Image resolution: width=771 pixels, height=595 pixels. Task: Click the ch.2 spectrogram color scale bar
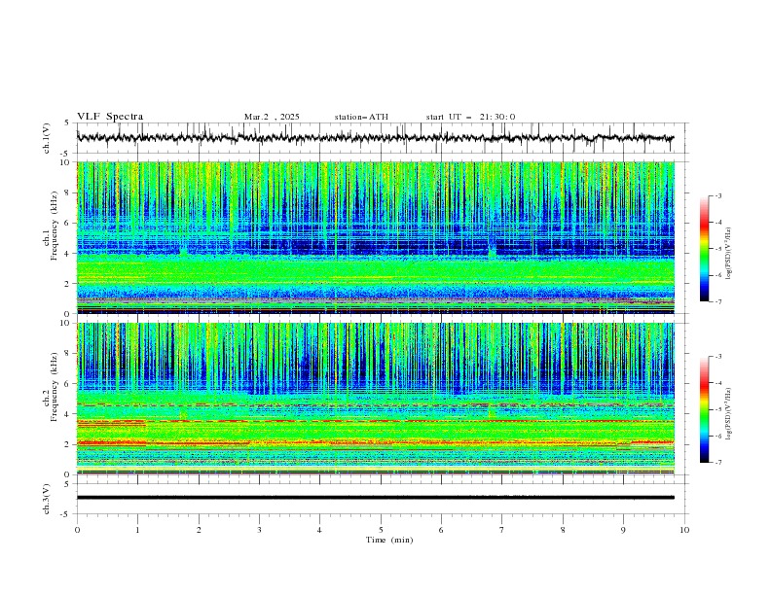(704, 409)
